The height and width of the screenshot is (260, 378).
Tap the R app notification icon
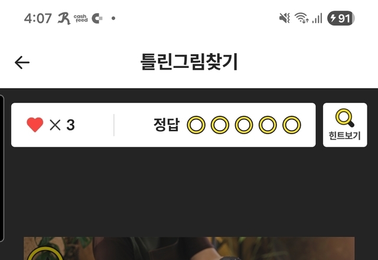click(x=64, y=18)
